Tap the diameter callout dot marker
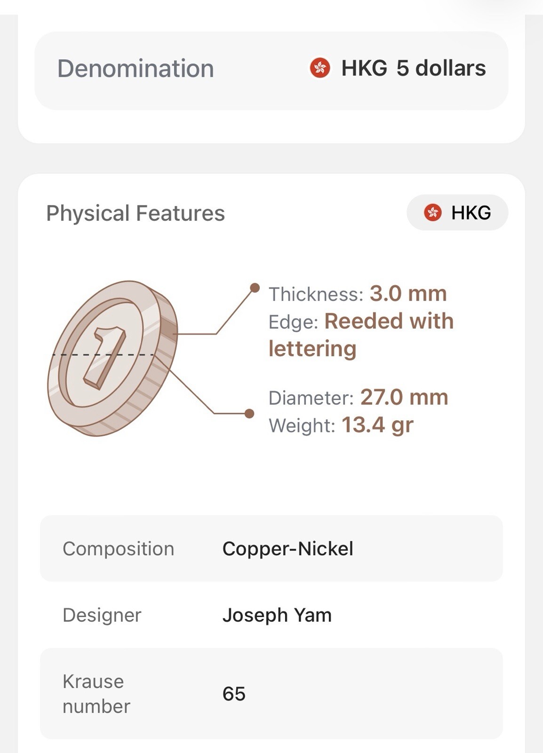 [249, 413]
